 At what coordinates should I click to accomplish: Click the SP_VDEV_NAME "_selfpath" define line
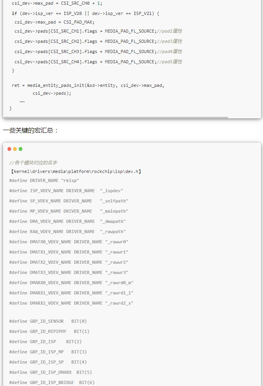point(68,201)
